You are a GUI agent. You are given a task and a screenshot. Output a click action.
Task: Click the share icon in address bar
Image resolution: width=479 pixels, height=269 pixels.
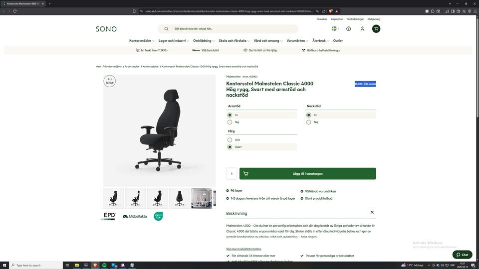pyautogui.click(x=323, y=11)
